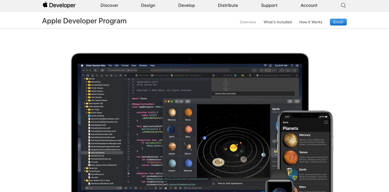Click the simulate location arrow in debug bar
This screenshot has height=192, width=389.
[x=170, y=188]
